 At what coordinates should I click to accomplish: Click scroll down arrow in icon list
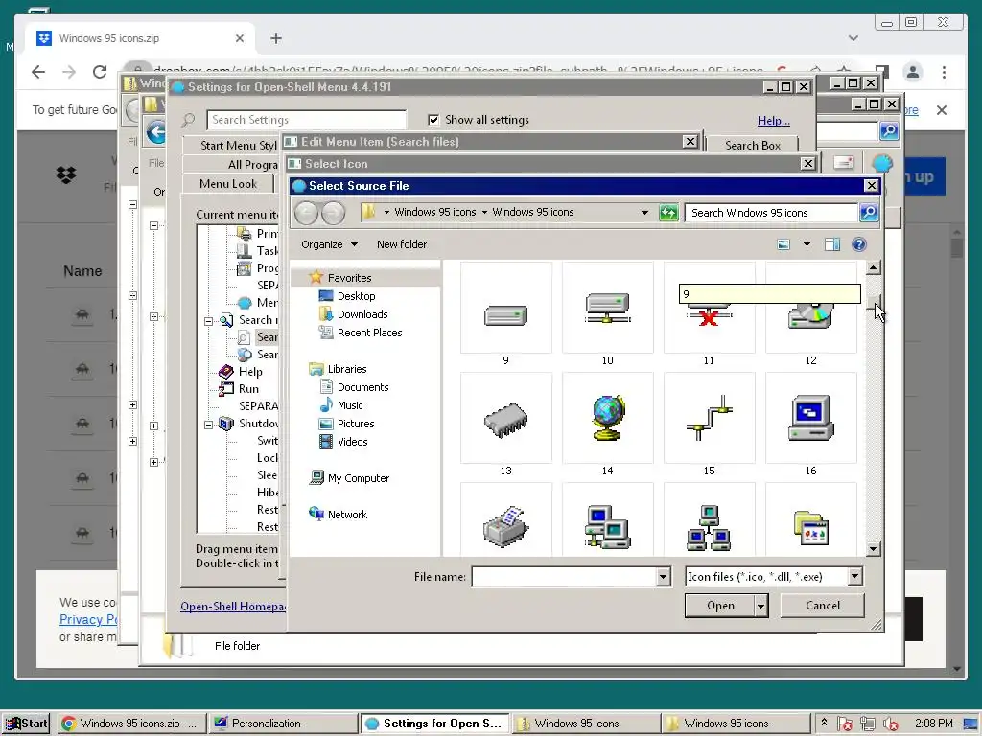[873, 549]
